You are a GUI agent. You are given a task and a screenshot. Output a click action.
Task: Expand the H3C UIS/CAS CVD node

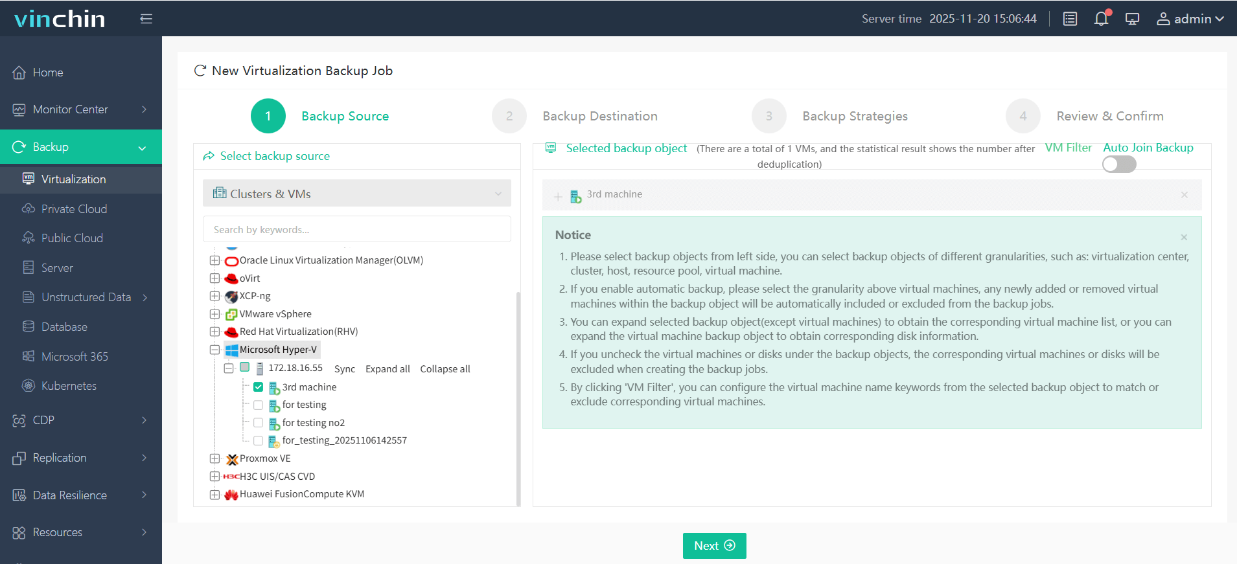click(x=214, y=477)
